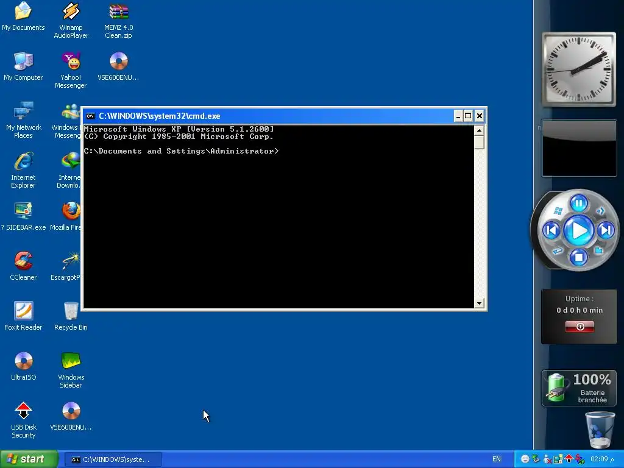Click the cmd.exe title bar system icon
The width and height of the screenshot is (624, 468).
point(90,116)
